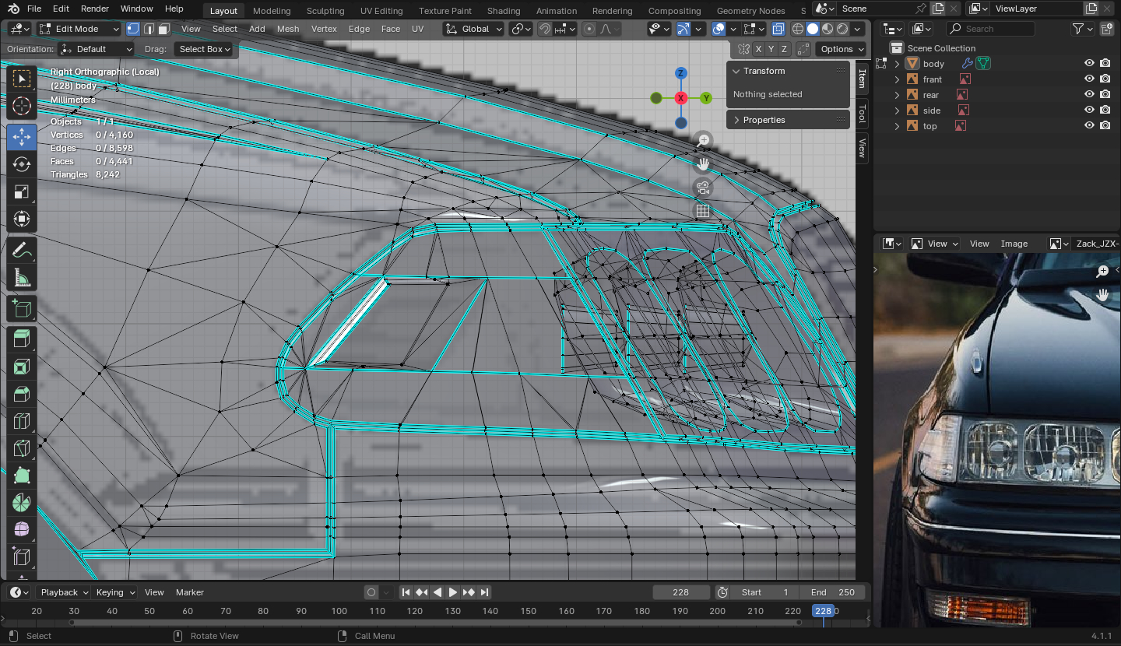
Task: Open the Global transform orientation dropdown
Action: coord(474,29)
